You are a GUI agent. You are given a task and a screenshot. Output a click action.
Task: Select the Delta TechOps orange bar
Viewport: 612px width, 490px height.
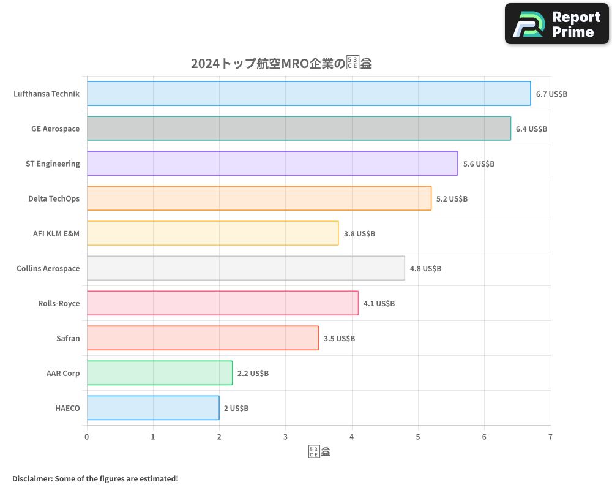257,198
